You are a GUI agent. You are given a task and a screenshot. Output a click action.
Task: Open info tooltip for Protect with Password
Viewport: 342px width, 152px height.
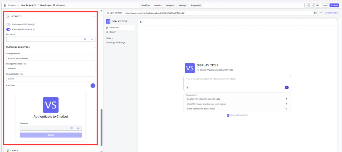coord(34,29)
